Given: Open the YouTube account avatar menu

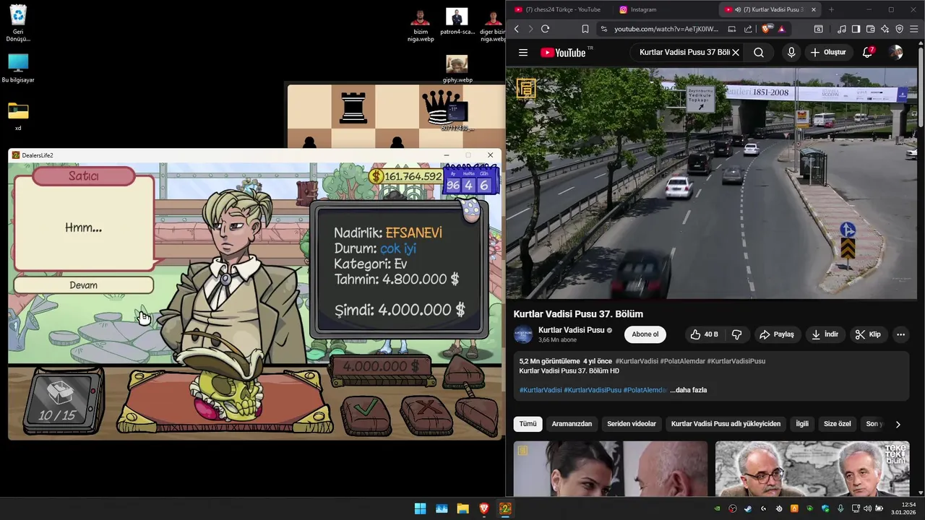Looking at the screenshot, I should [x=896, y=53].
